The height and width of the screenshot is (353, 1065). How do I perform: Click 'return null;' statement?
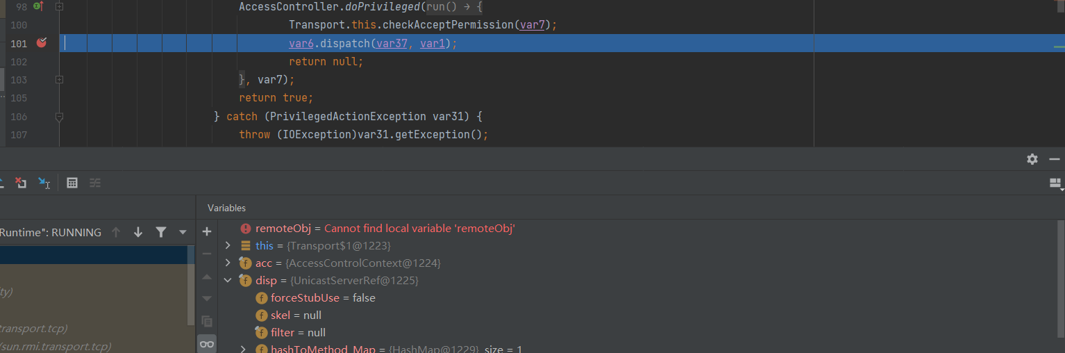(326, 61)
